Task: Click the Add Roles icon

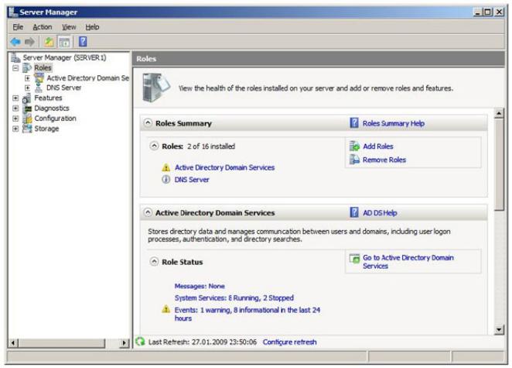Action: [354, 146]
